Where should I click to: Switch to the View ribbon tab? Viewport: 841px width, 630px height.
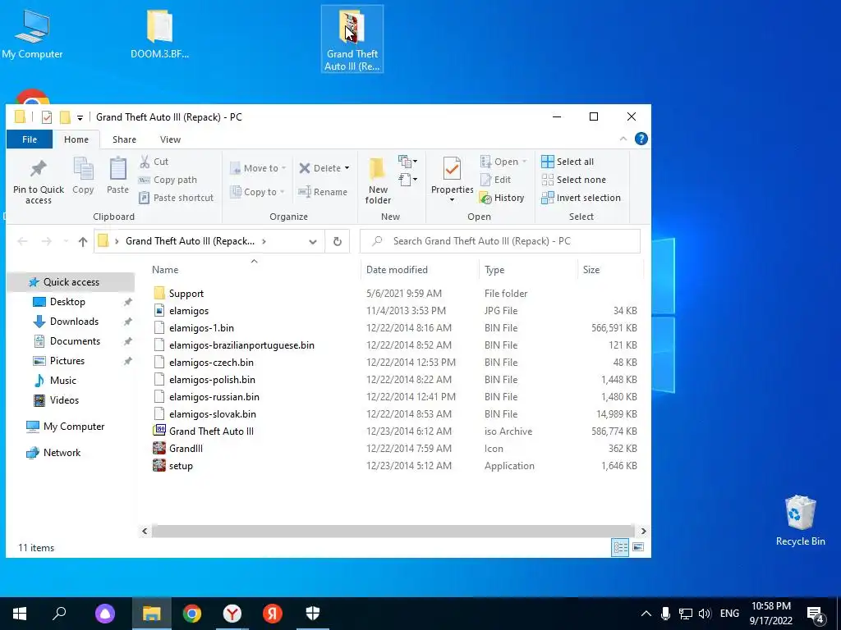(170, 139)
